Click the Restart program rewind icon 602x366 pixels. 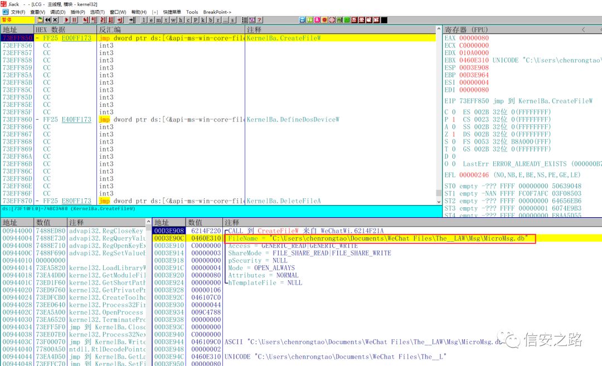[x=48, y=20]
